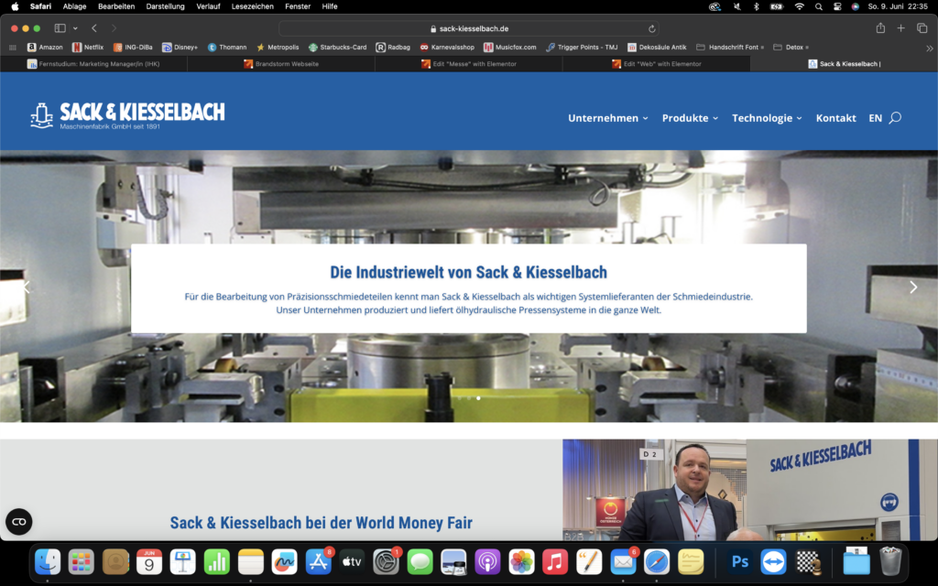This screenshot has height=586, width=938.
Task: Expand the Unternehmen dropdown menu
Action: click(608, 118)
